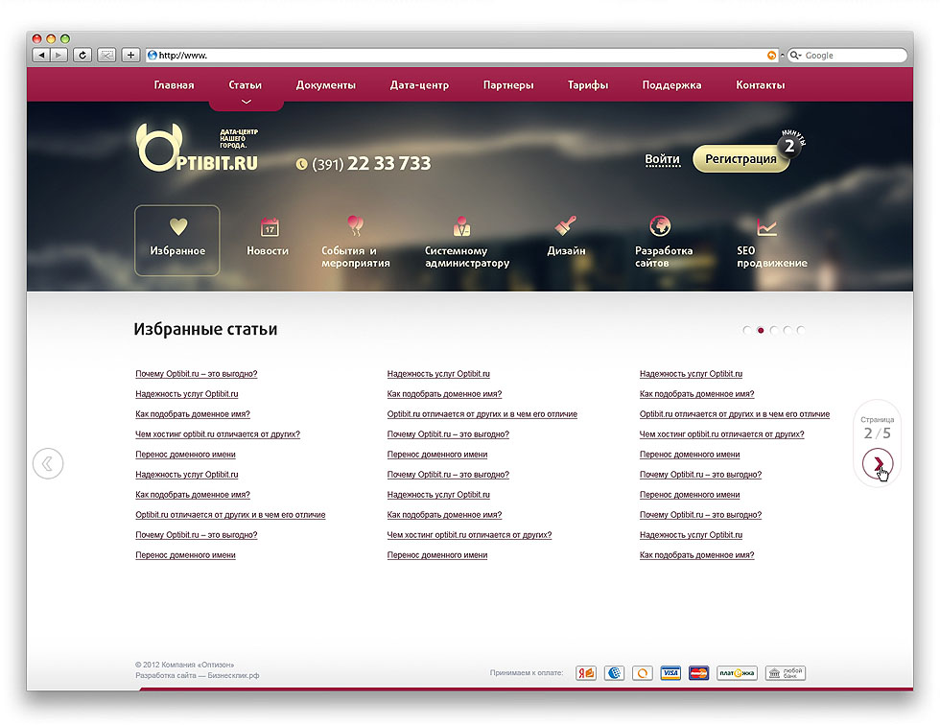Open the Разработка сайтов globe category
This screenshot has height=725, width=940.
(x=663, y=242)
